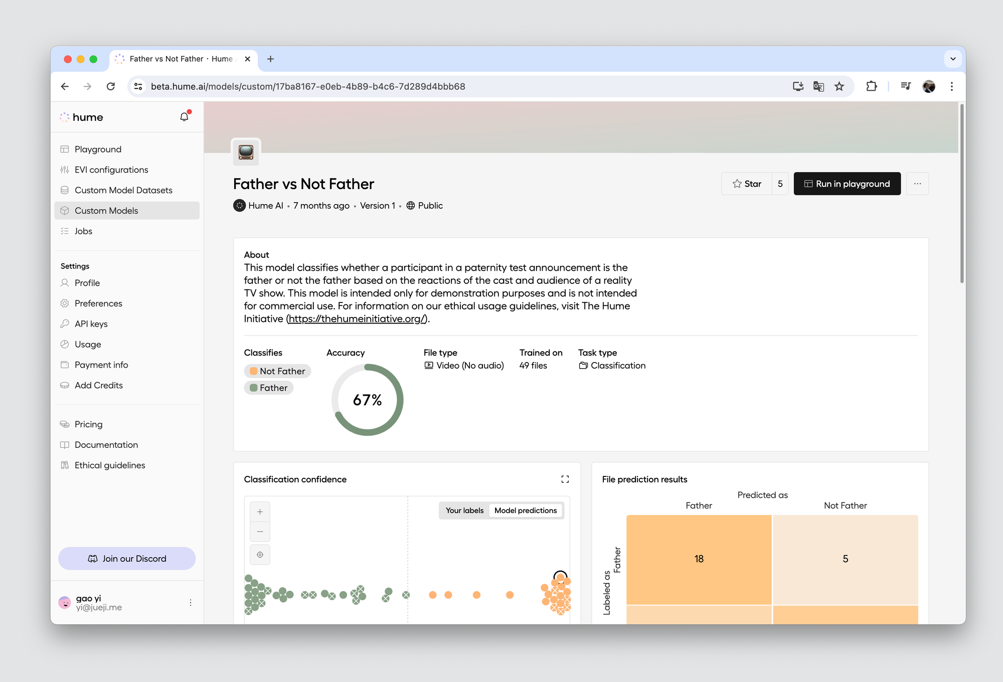Switch plot to Model predictions
Screen dimensions: 1003x682
point(526,510)
